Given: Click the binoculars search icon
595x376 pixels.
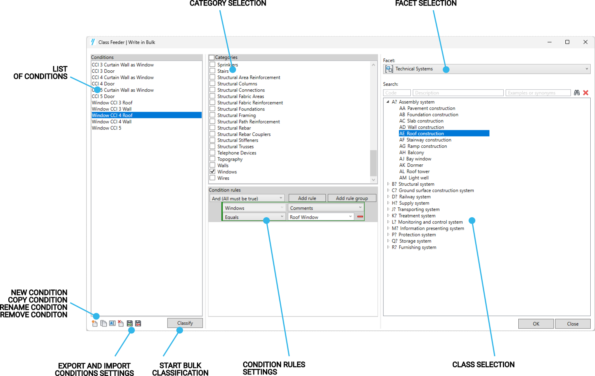Looking at the screenshot, I should coord(577,93).
